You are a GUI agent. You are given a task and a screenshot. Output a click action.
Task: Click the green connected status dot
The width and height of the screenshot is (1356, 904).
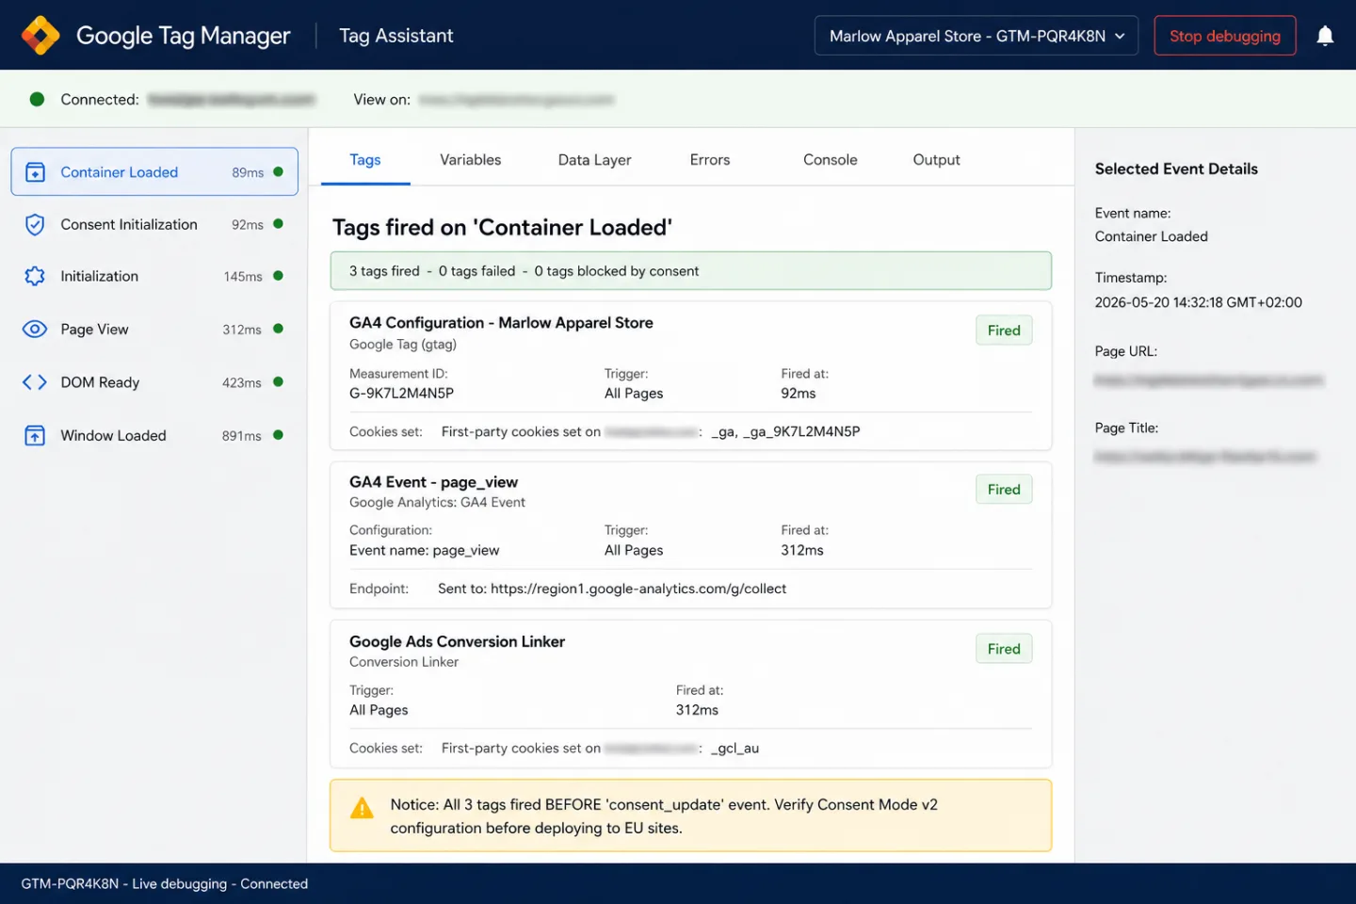[x=37, y=99]
